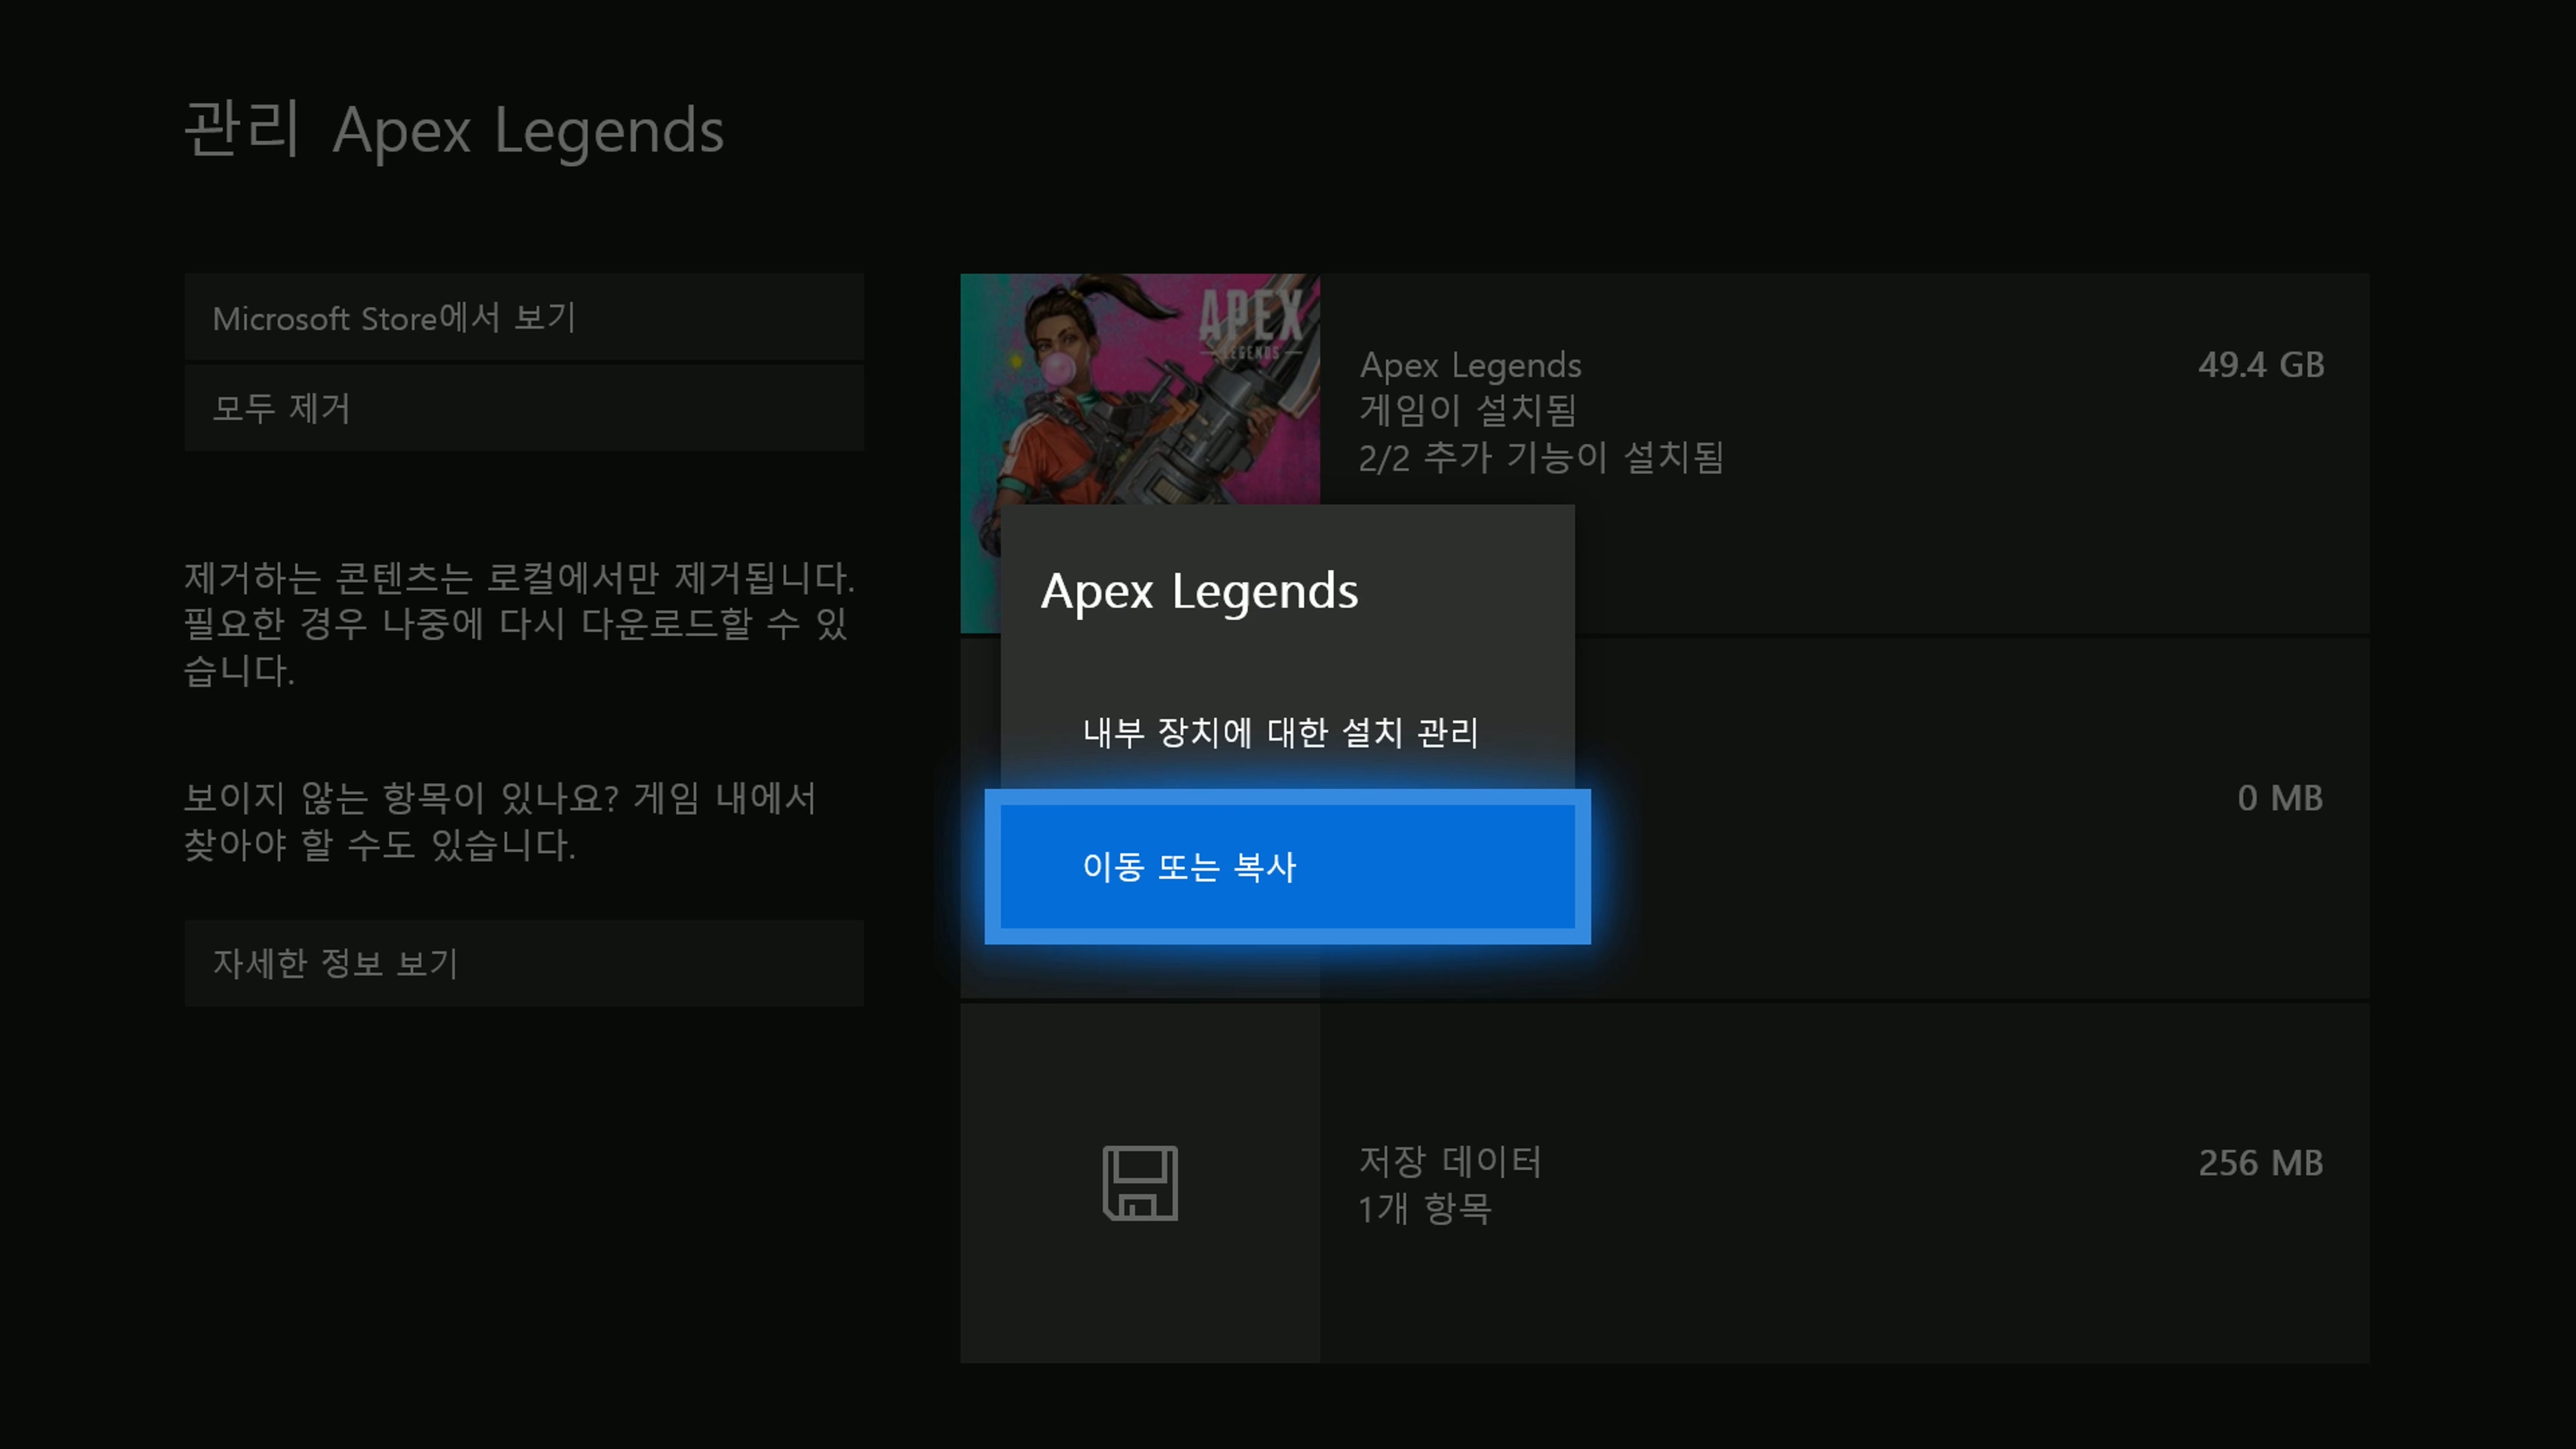Select the '저장 데이터' row
This screenshot has height=1449, width=2576.
1664,1183
